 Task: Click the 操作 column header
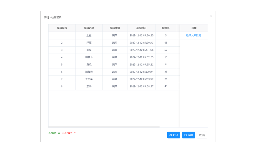(194, 28)
